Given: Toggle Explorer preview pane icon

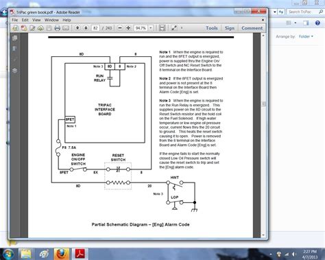Looking at the screenshot, I should tap(306, 23).
